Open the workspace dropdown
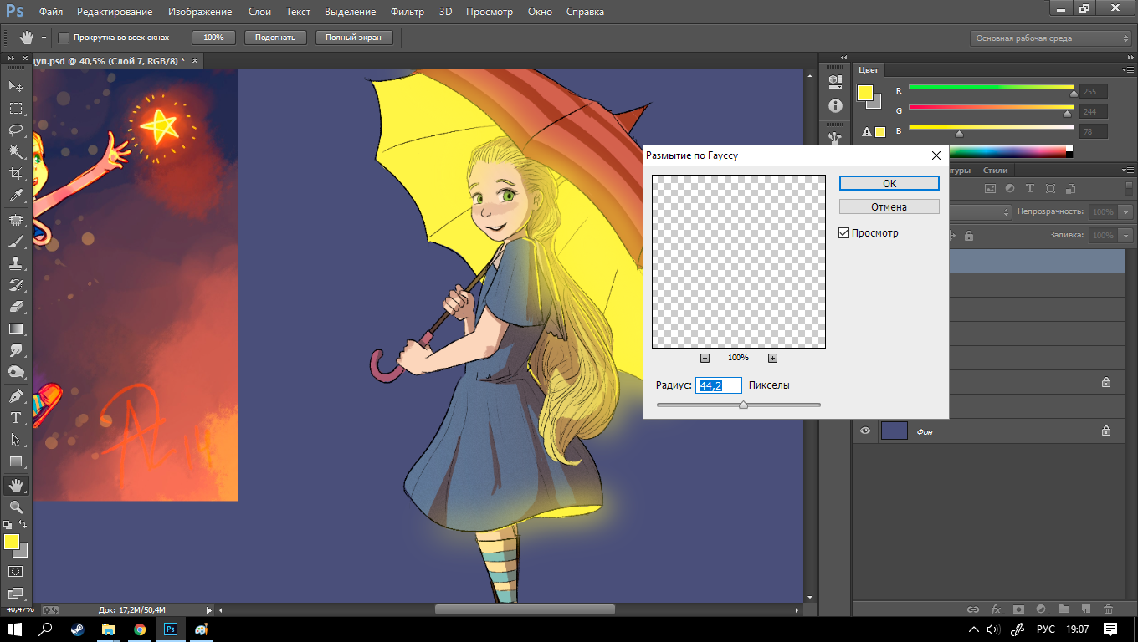 [x=1051, y=38]
